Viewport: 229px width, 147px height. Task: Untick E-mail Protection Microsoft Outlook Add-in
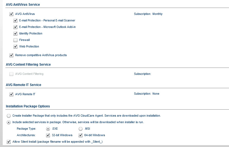pos(15,27)
